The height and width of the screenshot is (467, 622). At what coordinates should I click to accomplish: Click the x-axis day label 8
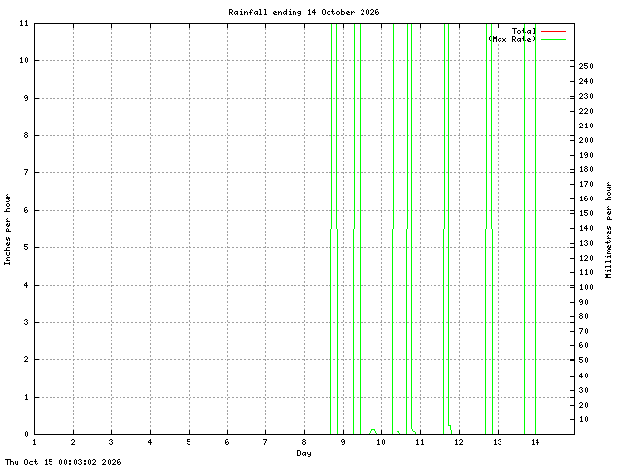(x=304, y=442)
